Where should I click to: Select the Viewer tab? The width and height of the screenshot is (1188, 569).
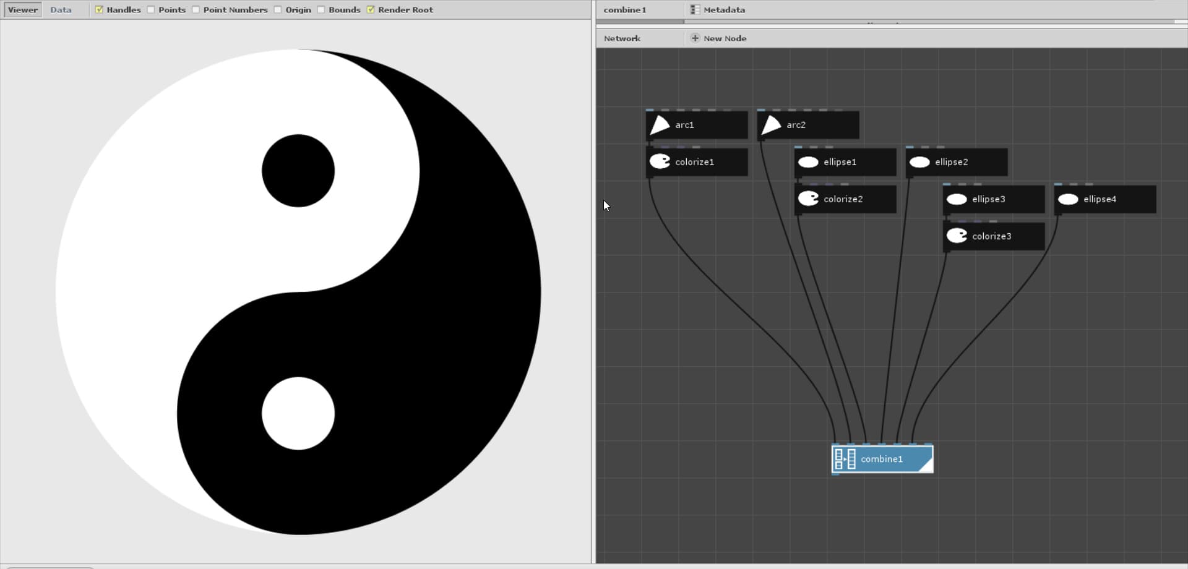point(22,9)
